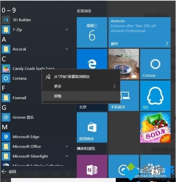Click the 生活动态 group title

pos(84,11)
